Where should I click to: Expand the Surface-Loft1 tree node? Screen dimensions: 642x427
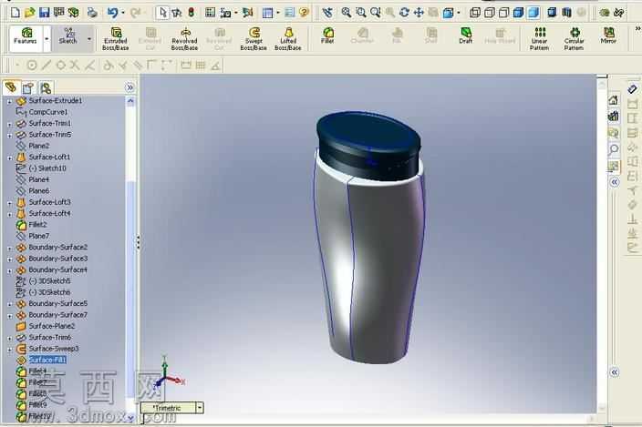[x=9, y=158]
